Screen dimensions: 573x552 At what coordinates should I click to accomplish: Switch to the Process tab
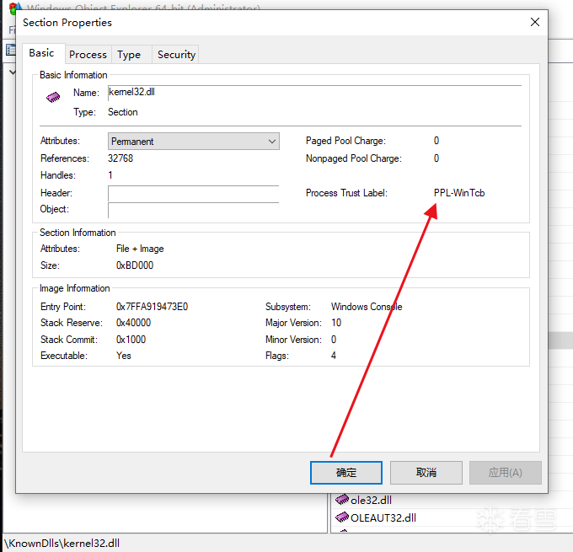click(88, 55)
